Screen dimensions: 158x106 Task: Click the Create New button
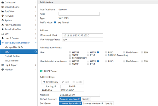(x=51, y=82)
